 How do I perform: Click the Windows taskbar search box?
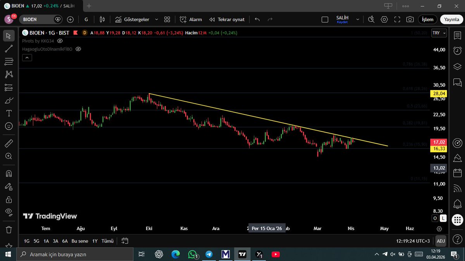tap(74, 254)
